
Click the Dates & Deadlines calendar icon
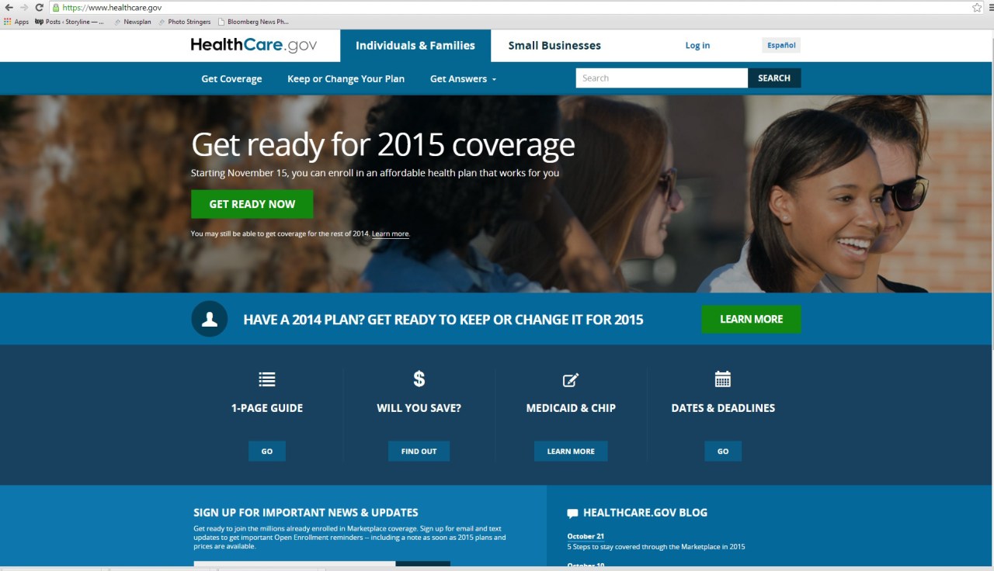point(723,379)
